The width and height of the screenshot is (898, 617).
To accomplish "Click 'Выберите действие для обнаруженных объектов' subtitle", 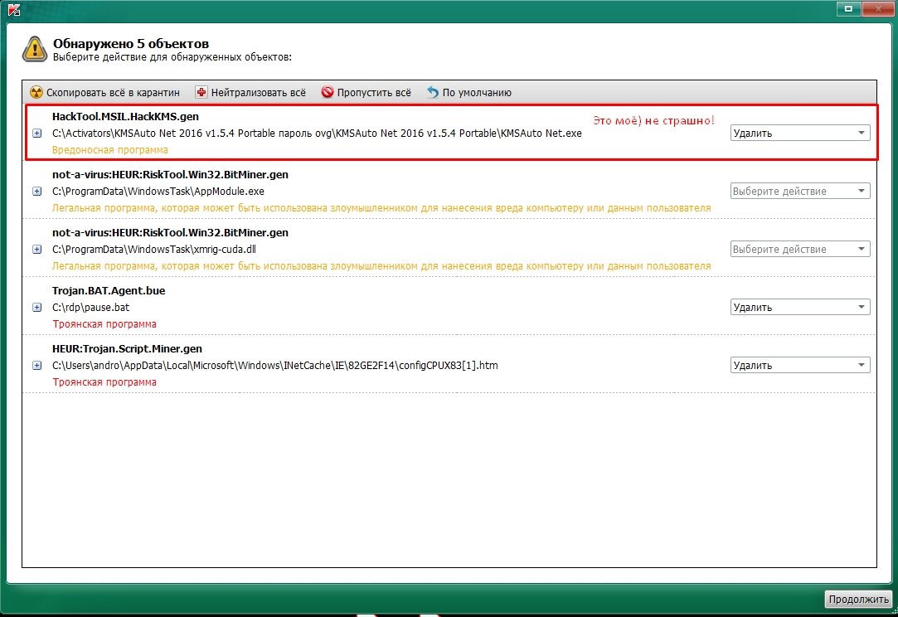I will tap(172, 57).
